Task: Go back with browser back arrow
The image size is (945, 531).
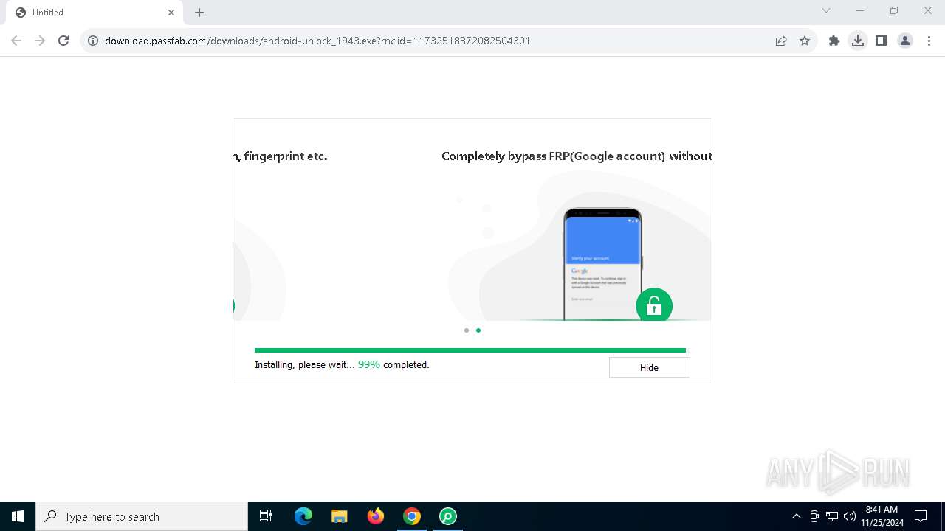Action: coord(16,41)
